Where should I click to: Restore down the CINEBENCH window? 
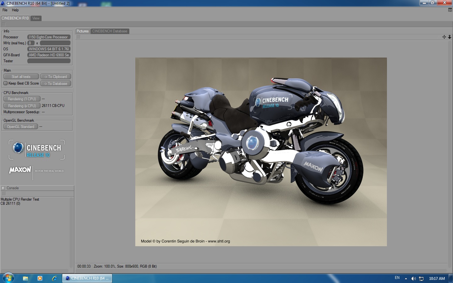click(433, 3)
